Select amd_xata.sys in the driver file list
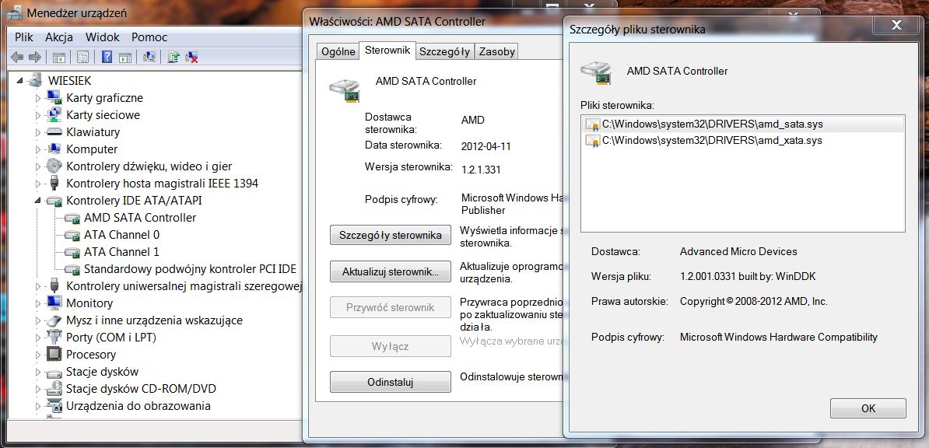 click(712, 141)
